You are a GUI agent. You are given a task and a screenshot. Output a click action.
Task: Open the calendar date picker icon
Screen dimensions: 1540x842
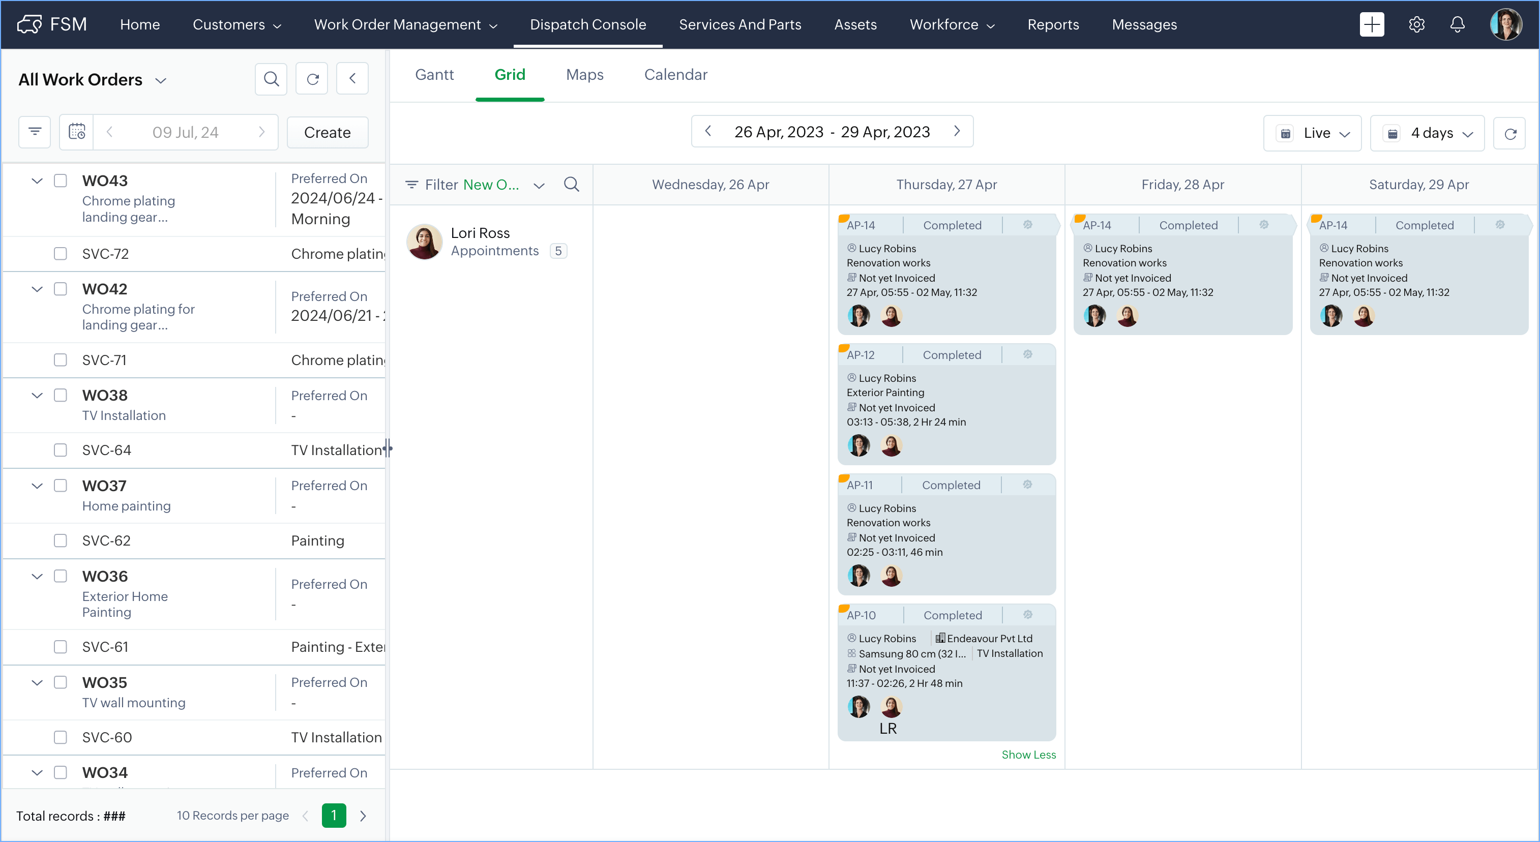click(x=76, y=132)
